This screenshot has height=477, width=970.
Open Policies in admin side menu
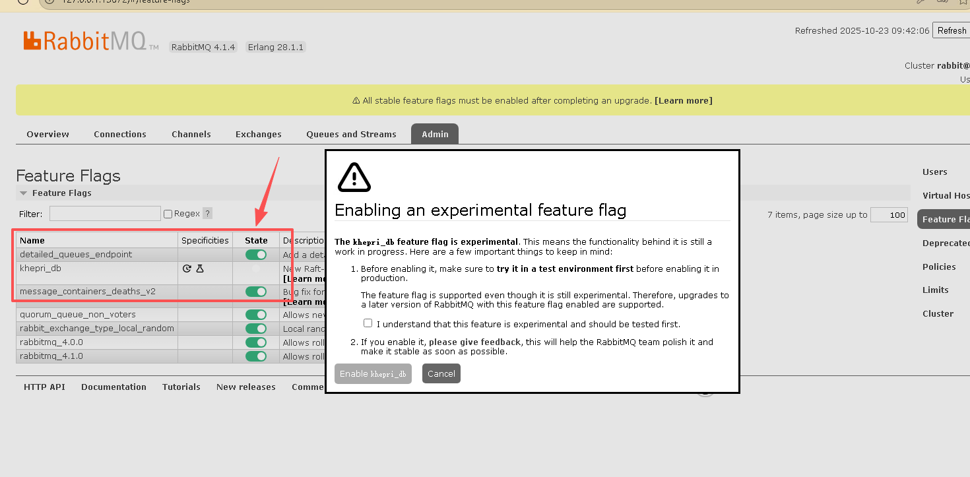[x=939, y=267]
